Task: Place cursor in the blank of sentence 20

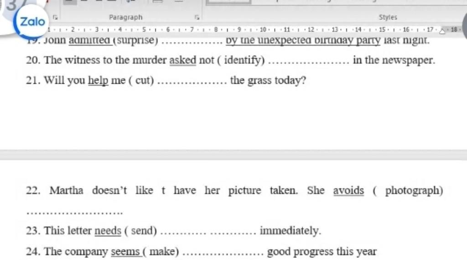Action: point(309,62)
